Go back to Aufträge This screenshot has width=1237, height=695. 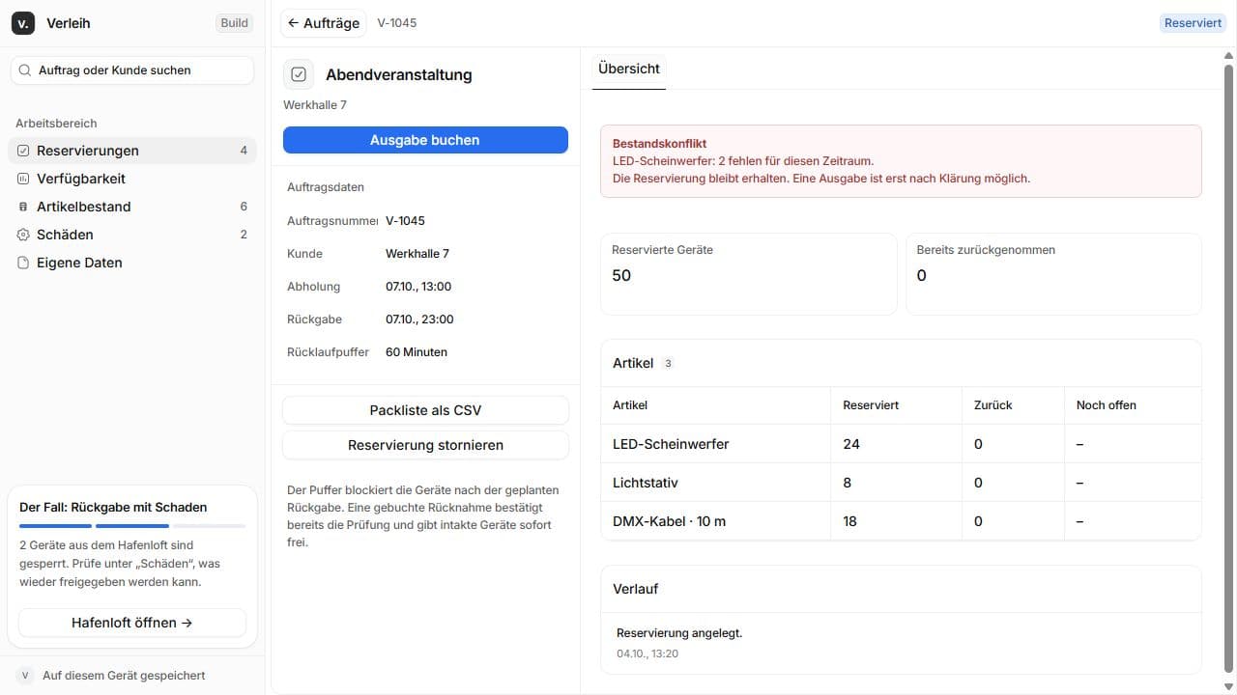click(324, 23)
